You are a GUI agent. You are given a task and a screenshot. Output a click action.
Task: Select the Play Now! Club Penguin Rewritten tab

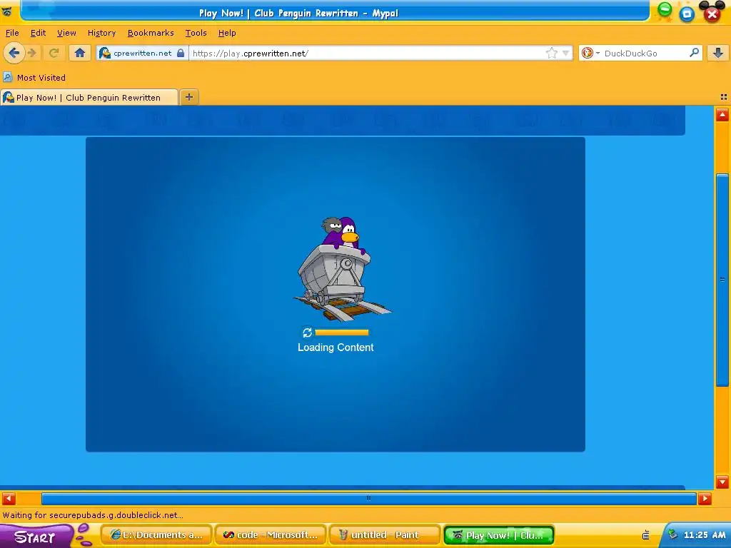click(89, 97)
